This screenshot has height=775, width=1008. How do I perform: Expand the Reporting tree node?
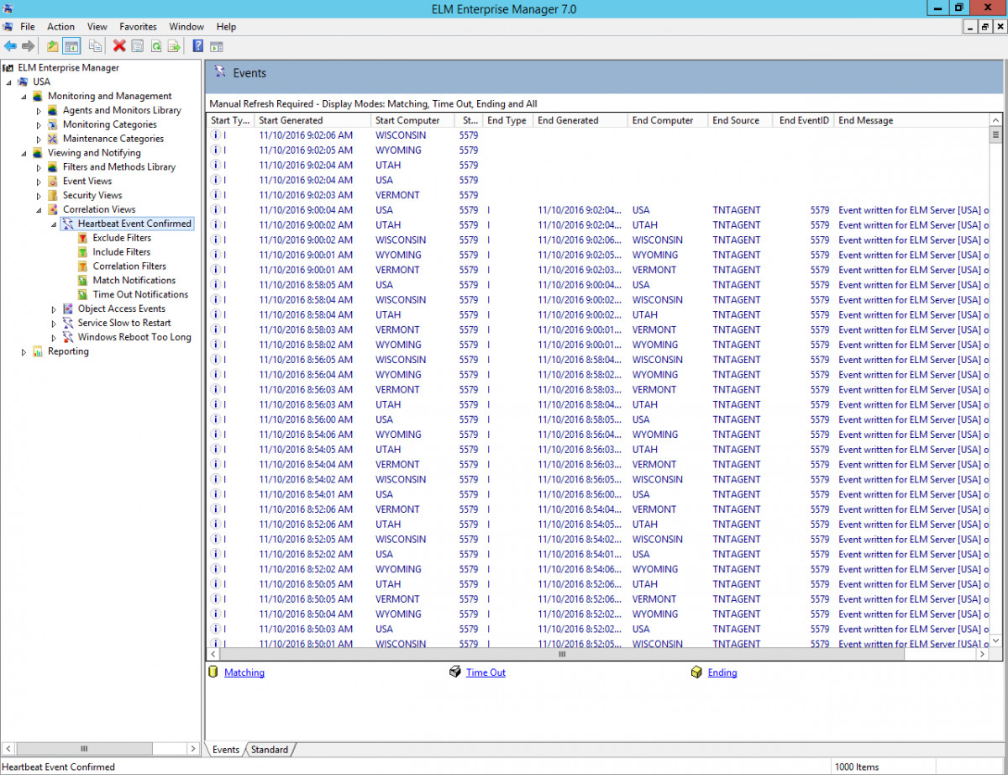coord(24,352)
